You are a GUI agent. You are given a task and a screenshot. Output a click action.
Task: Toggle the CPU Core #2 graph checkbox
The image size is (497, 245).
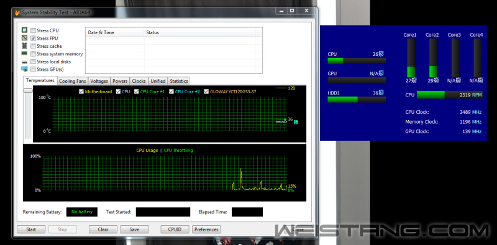tap(171, 91)
